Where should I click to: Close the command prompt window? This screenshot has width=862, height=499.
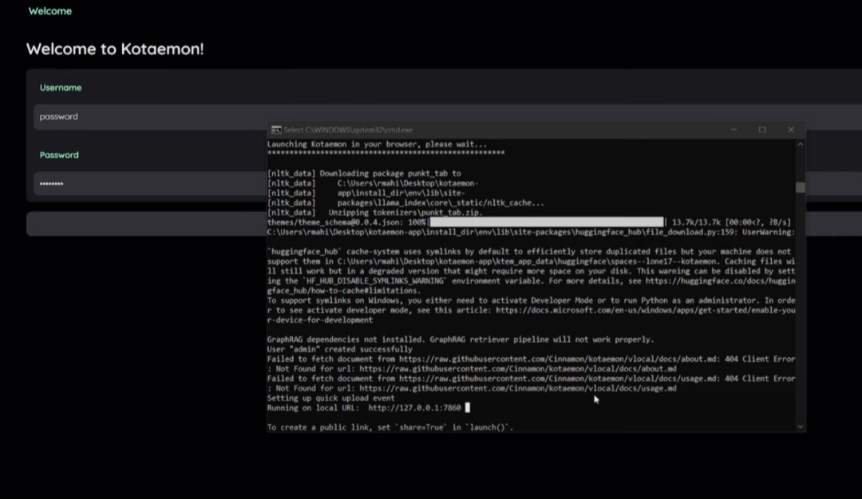coord(790,129)
